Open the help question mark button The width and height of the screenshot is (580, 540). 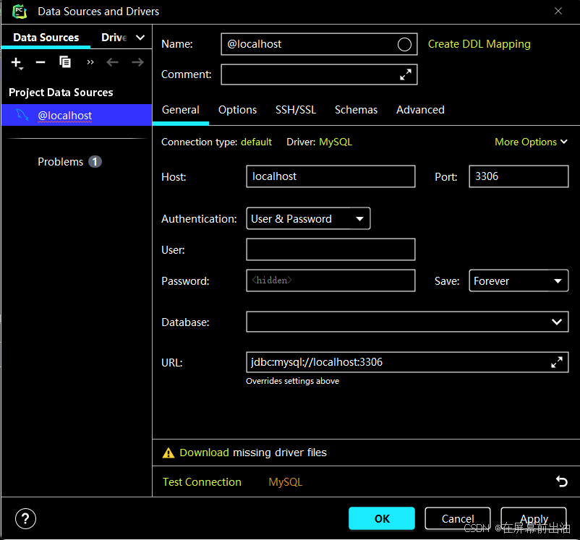tap(25, 518)
